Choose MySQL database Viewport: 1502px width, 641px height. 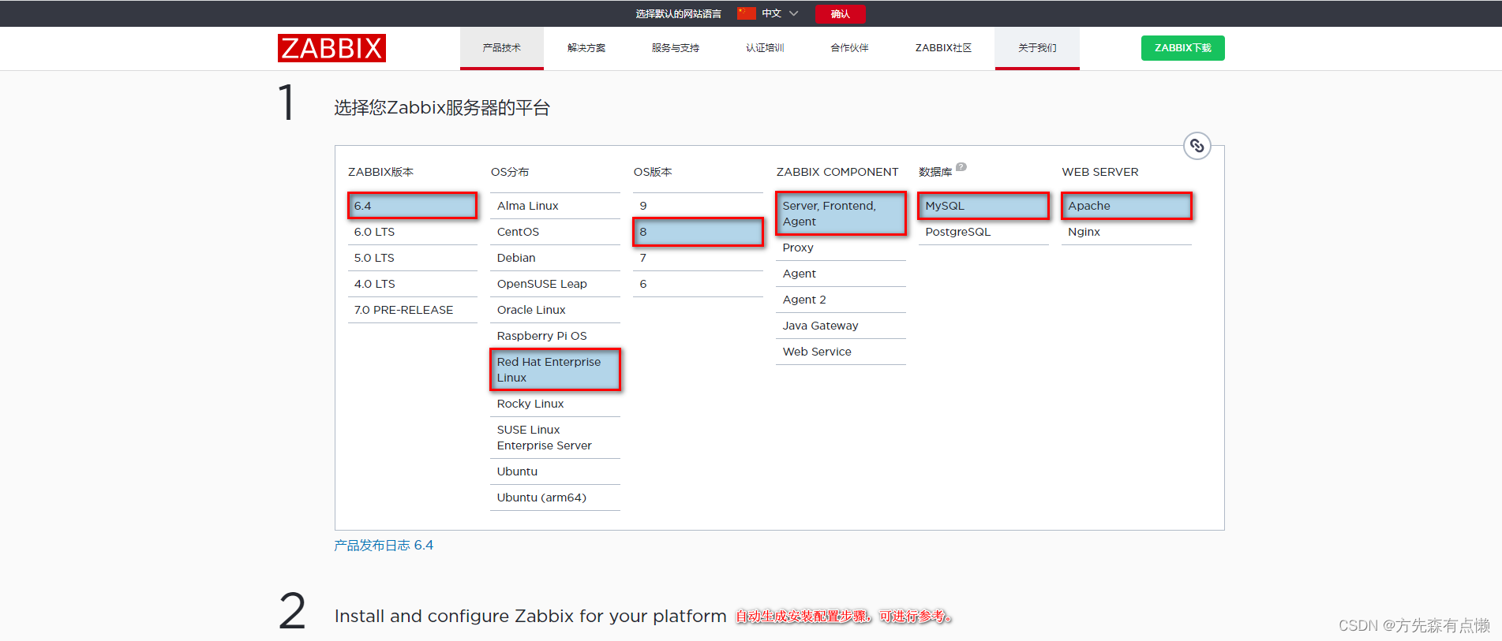(x=983, y=206)
